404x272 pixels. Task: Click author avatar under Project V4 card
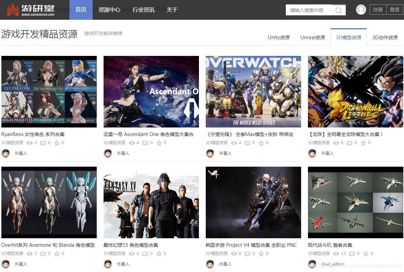[210, 264]
